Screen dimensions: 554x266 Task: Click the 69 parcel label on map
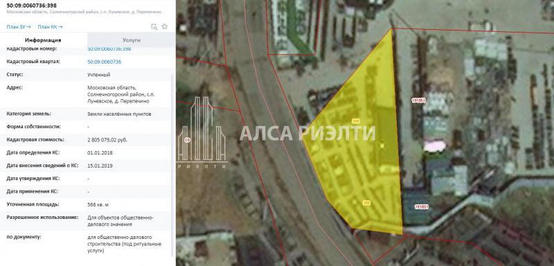[187, 140]
